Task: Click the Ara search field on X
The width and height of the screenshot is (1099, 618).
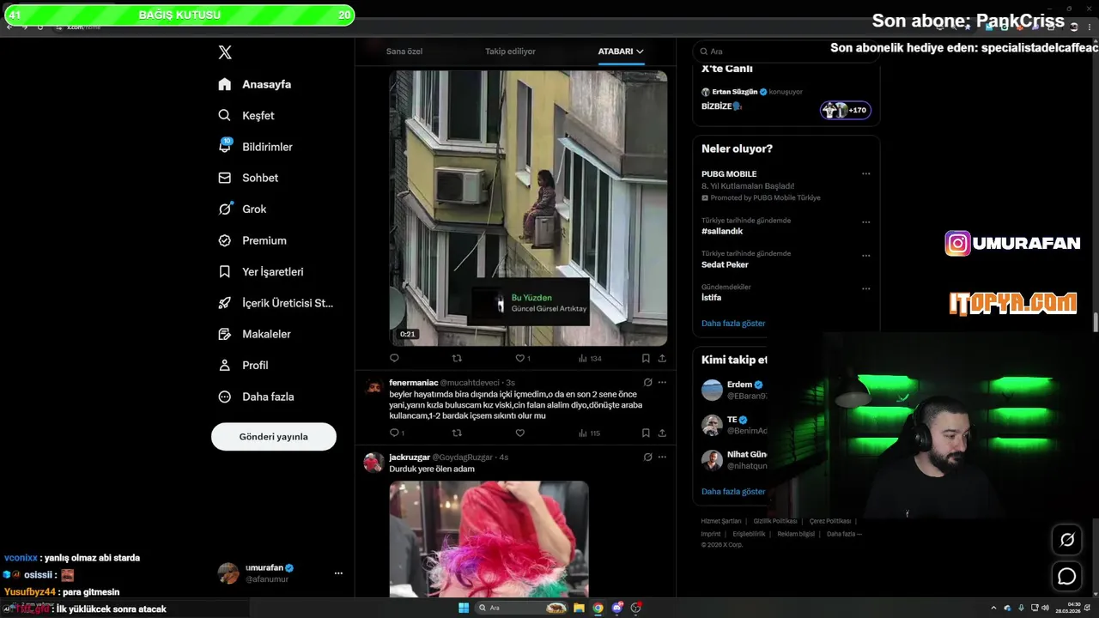Action: point(786,51)
